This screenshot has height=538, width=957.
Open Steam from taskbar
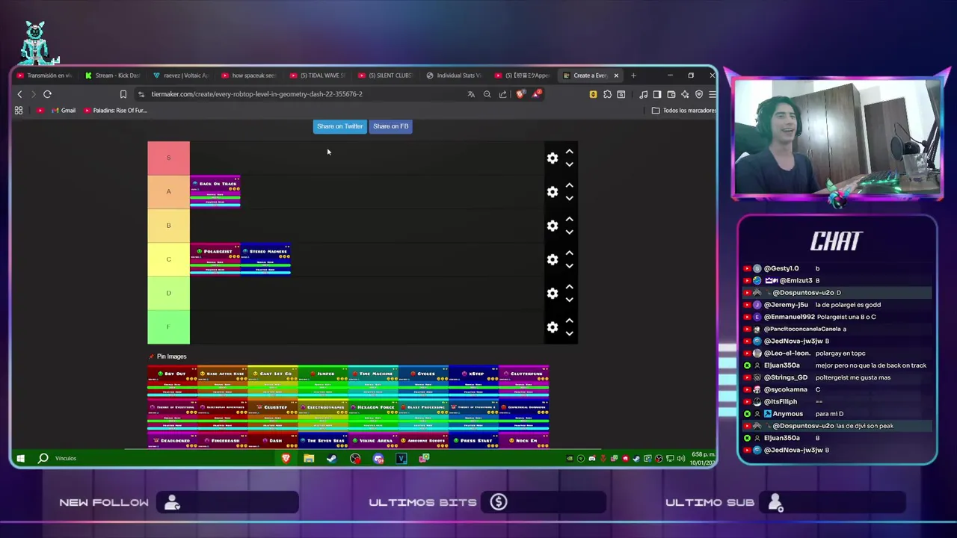tap(332, 458)
